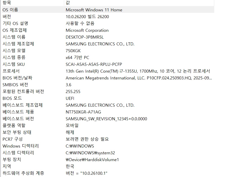Viewport: 240px width, 177px height.
Task: Select the 플랫폼 역할 row
Action: (x=14, y=125)
